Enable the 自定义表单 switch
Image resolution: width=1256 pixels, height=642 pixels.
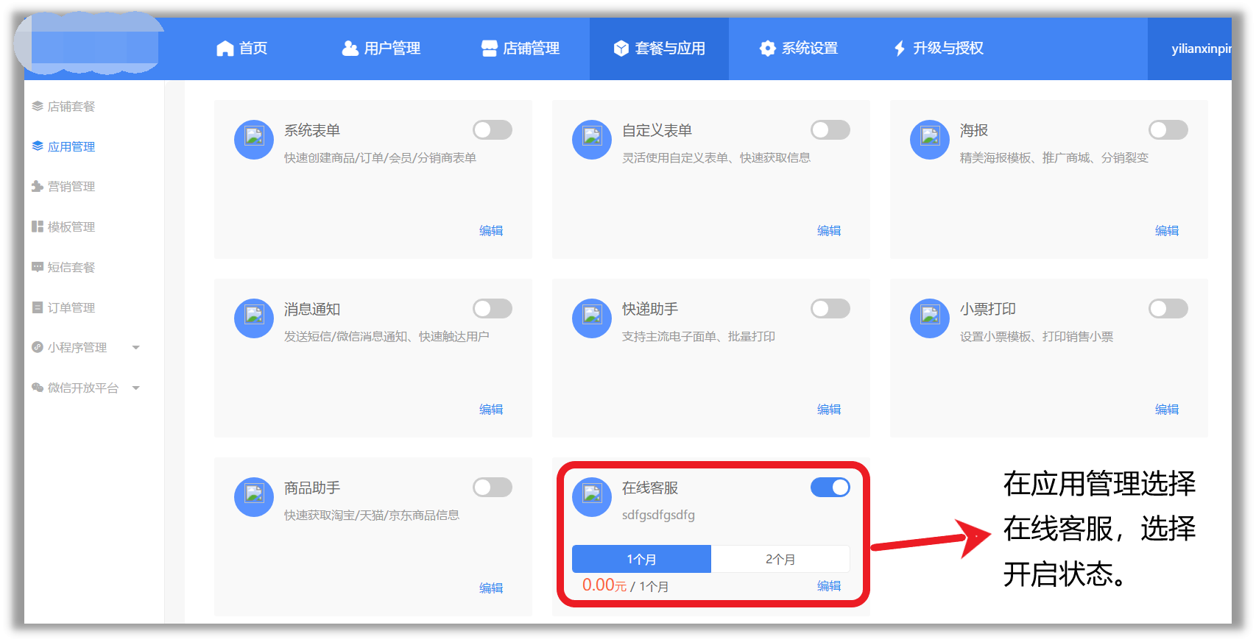point(830,130)
